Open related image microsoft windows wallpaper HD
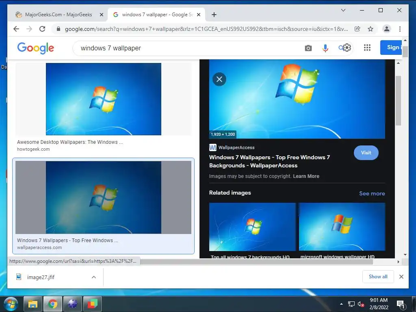This screenshot has height=312, width=416. click(342, 227)
